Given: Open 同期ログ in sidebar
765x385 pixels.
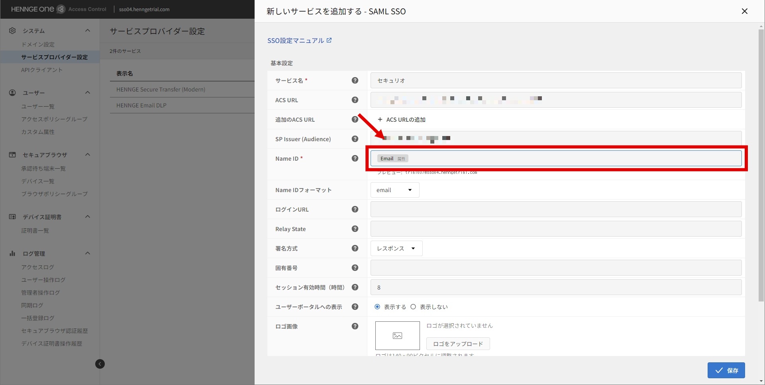Looking at the screenshot, I should (32, 305).
